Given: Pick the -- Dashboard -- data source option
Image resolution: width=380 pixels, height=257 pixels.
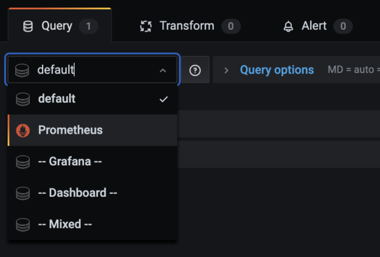Looking at the screenshot, I should click(78, 193).
